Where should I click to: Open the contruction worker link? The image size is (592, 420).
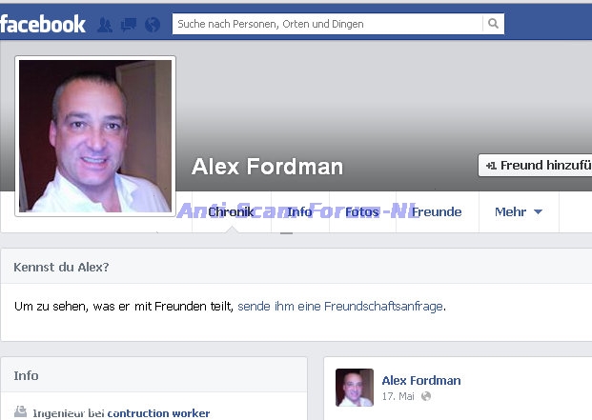pyautogui.click(x=158, y=413)
